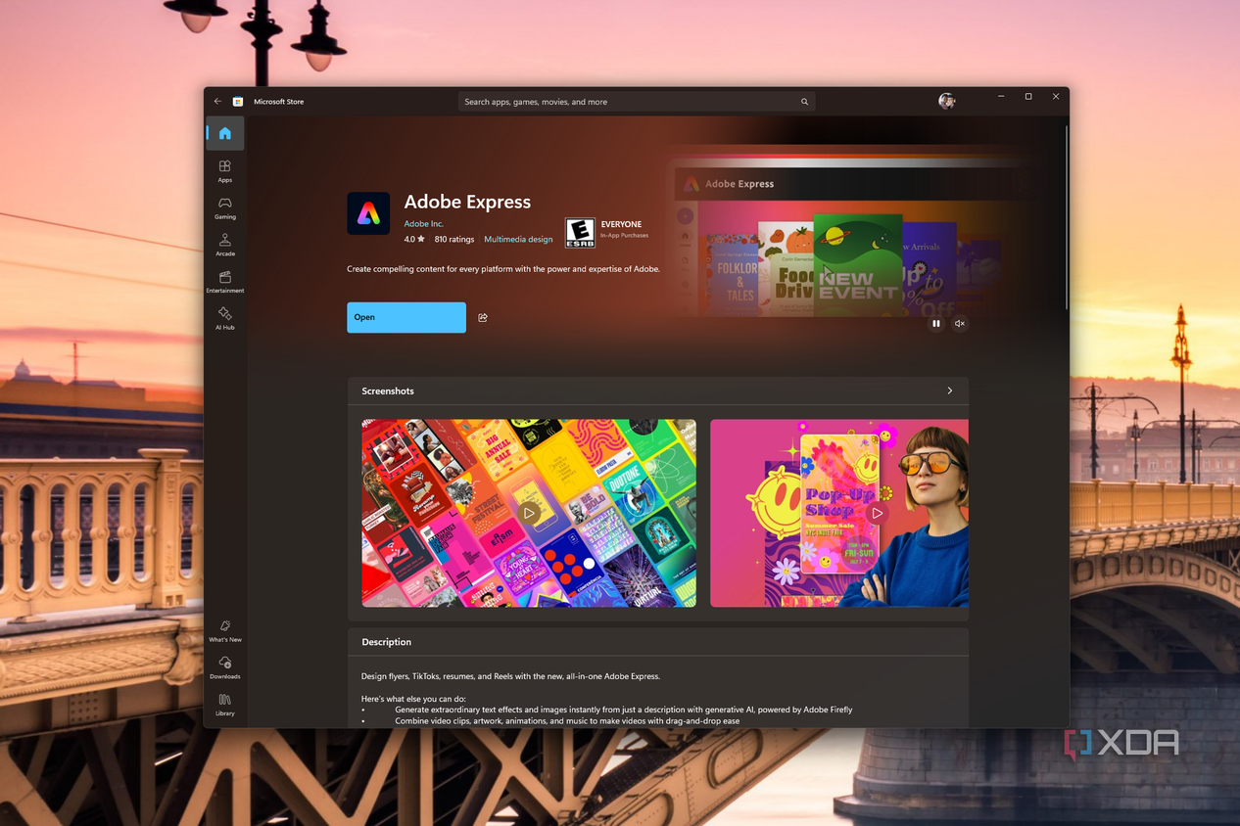Open the Arcade section in sidebar
Screen dimensions: 1240x826
pyautogui.click(x=225, y=245)
